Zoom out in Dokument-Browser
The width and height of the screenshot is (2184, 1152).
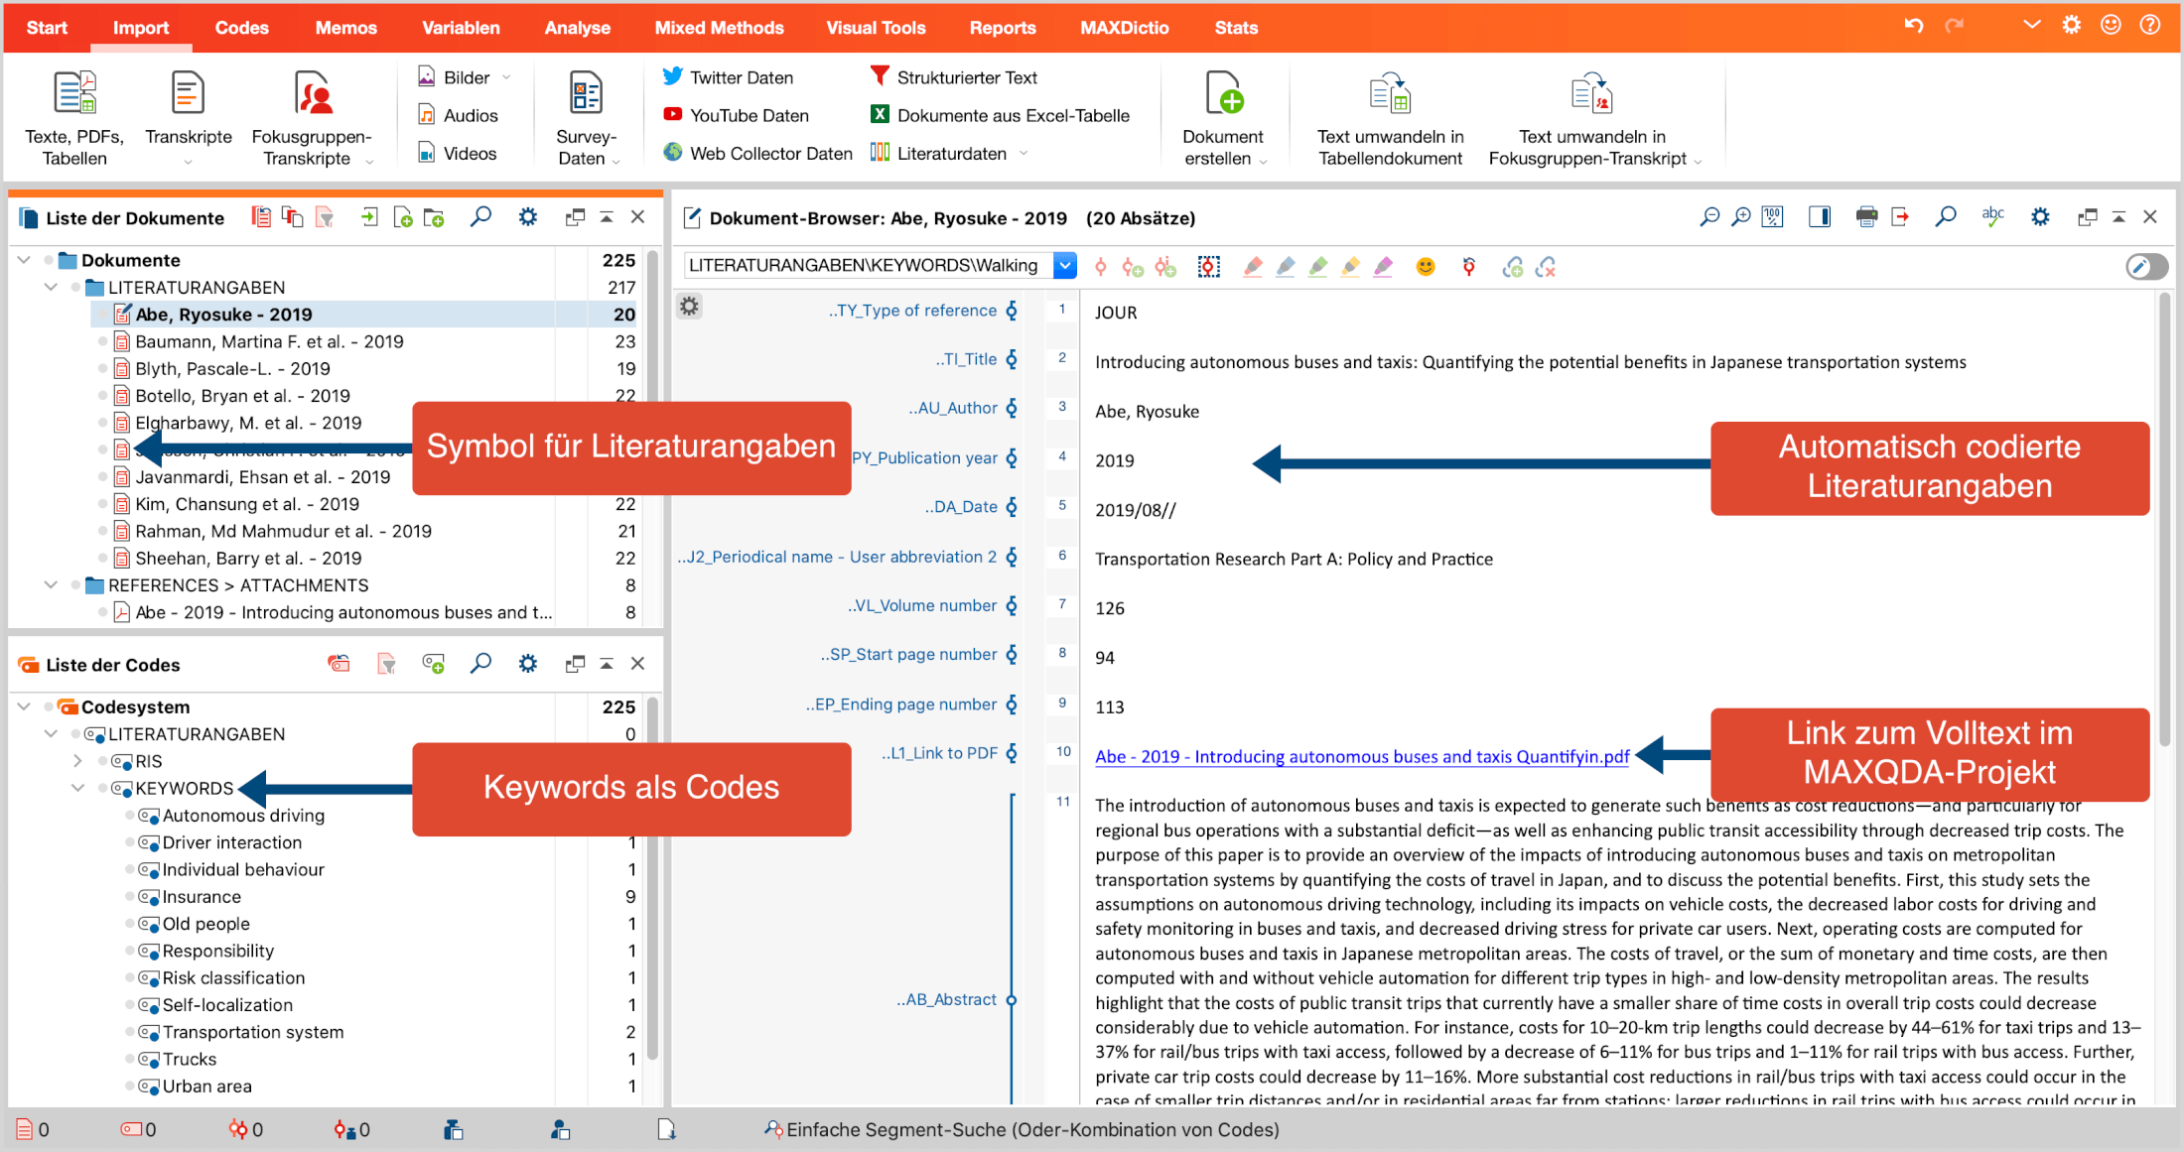click(x=1709, y=216)
